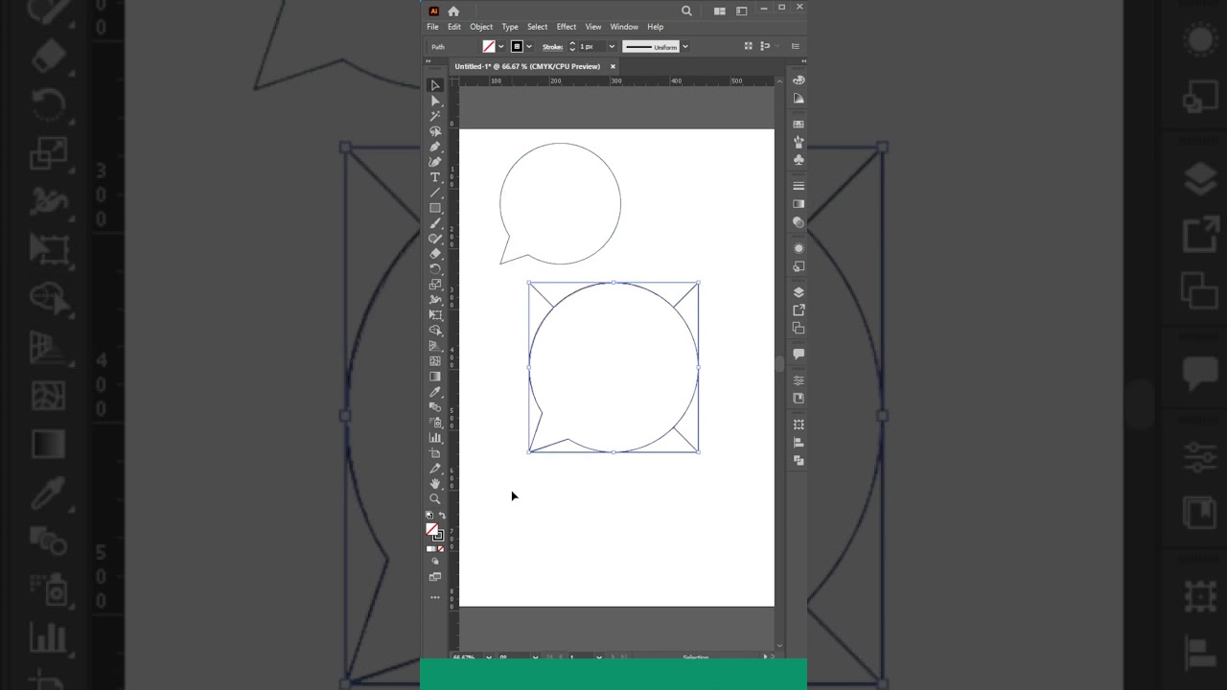Select the Shape Builder tool
This screenshot has width=1227, height=690.
tap(435, 331)
